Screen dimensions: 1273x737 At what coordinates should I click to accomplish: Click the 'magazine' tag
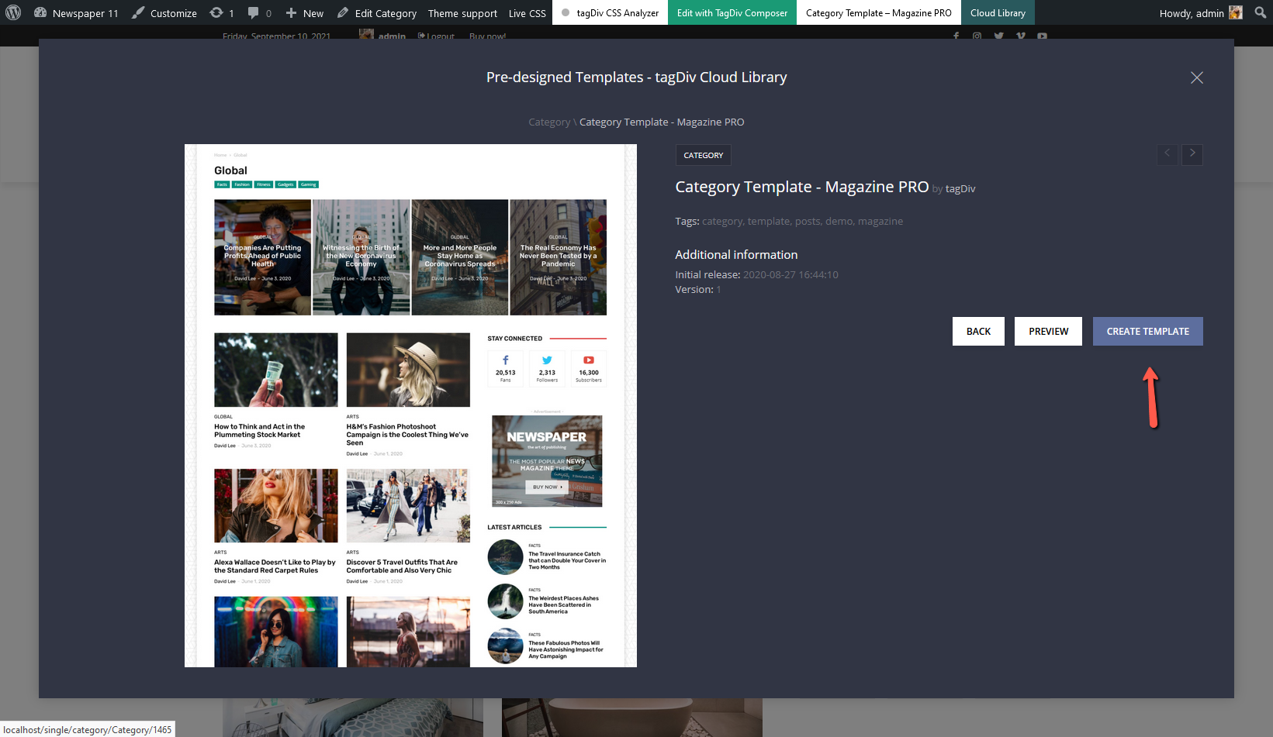(880, 221)
